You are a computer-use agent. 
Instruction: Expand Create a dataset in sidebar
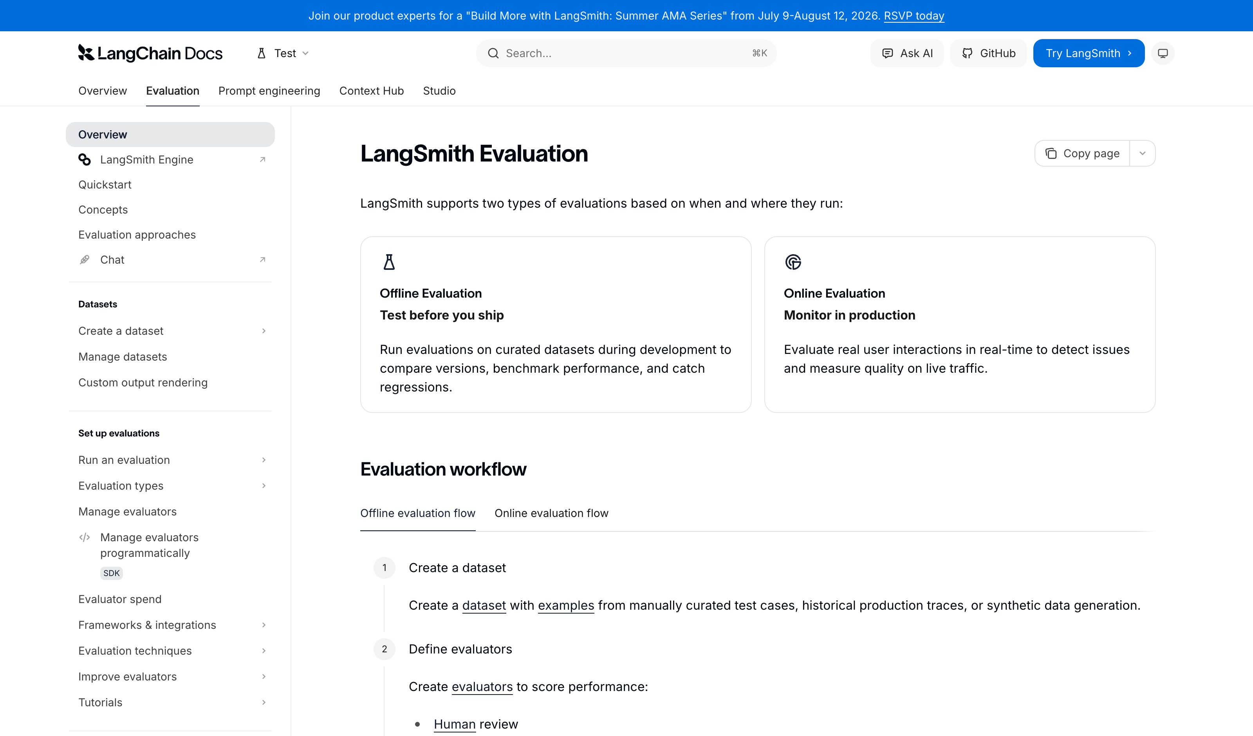pos(264,331)
